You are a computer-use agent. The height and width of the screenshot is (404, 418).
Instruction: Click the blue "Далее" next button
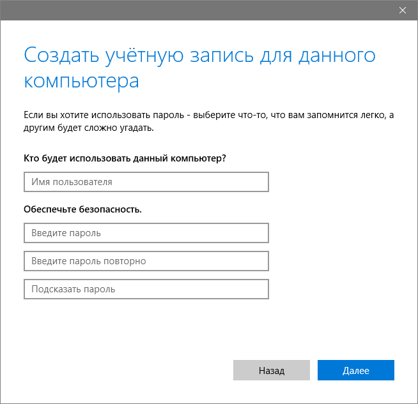pos(355,370)
